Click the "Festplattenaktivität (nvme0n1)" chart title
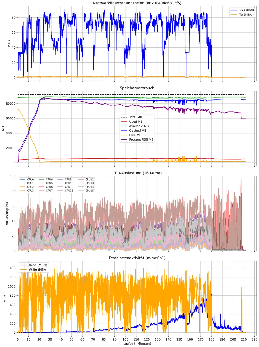The image size is (259, 347). pos(137,258)
